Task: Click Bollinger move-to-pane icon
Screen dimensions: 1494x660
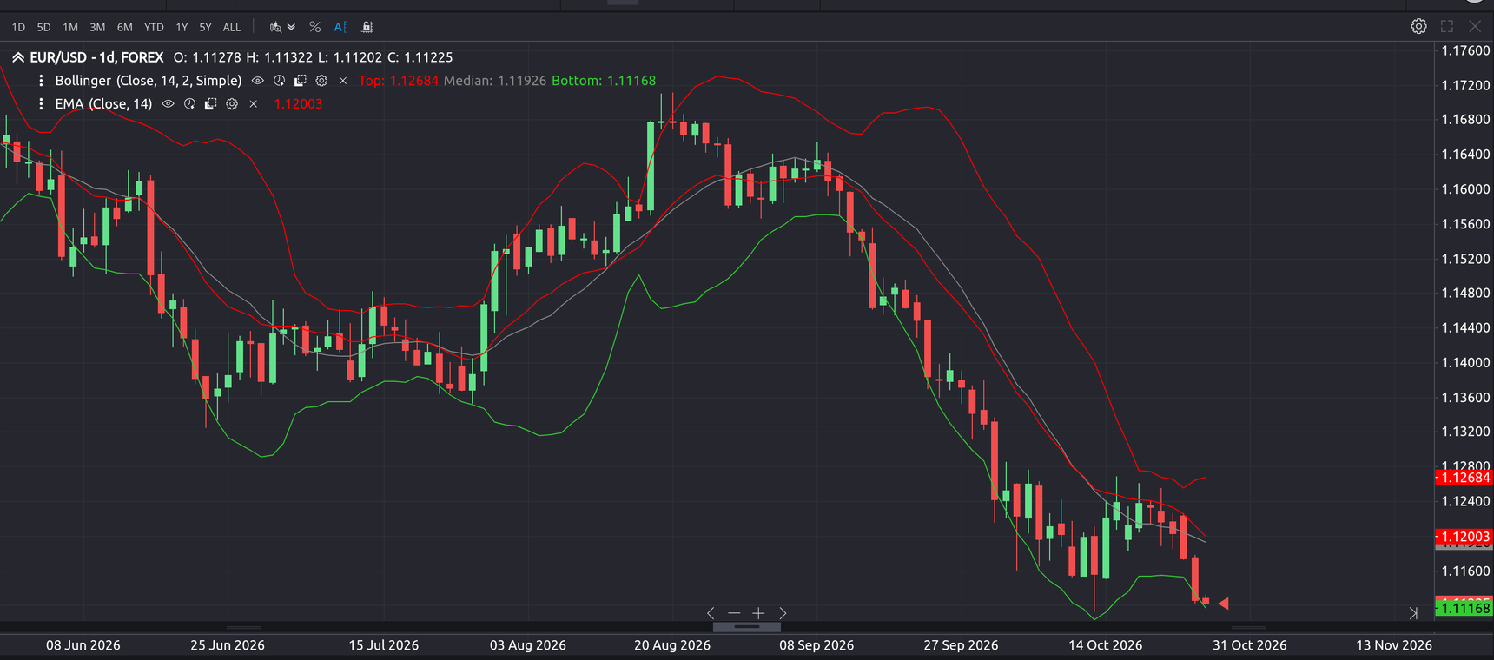Action: click(x=300, y=80)
